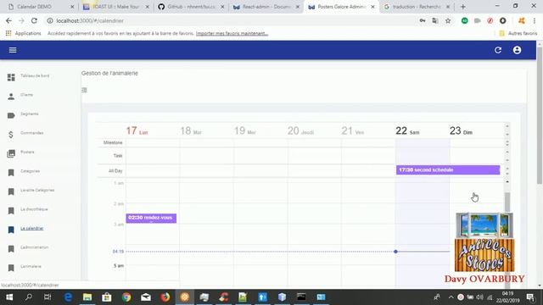The height and width of the screenshot is (305, 543).
Task: Switch to Github nhnent tab
Action: pos(191,7)
